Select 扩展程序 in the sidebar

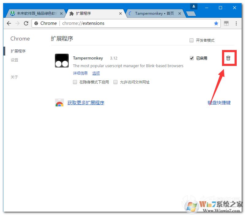click(x=18, y=51)
